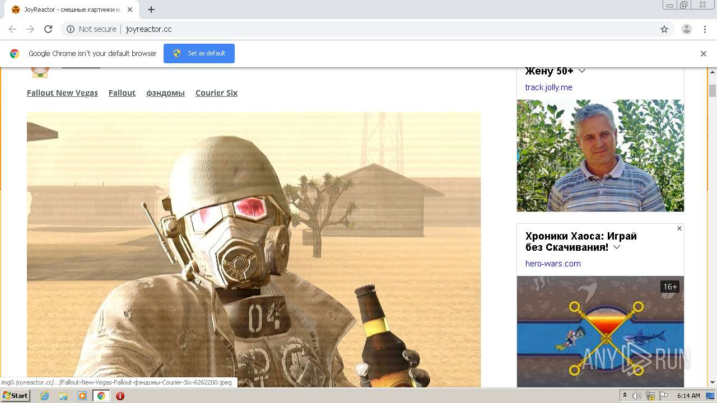Open a new browser tab
The height and width of the screenshot is (403, 717).
pyautogui.click(x=151, y=10)
